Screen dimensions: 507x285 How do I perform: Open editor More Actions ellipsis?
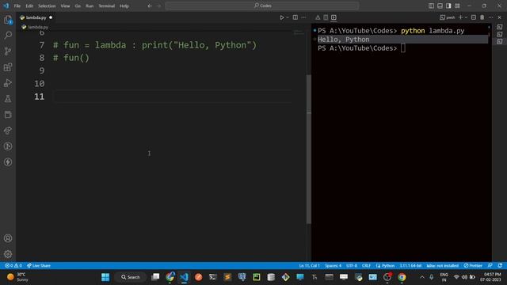point(303,17)
